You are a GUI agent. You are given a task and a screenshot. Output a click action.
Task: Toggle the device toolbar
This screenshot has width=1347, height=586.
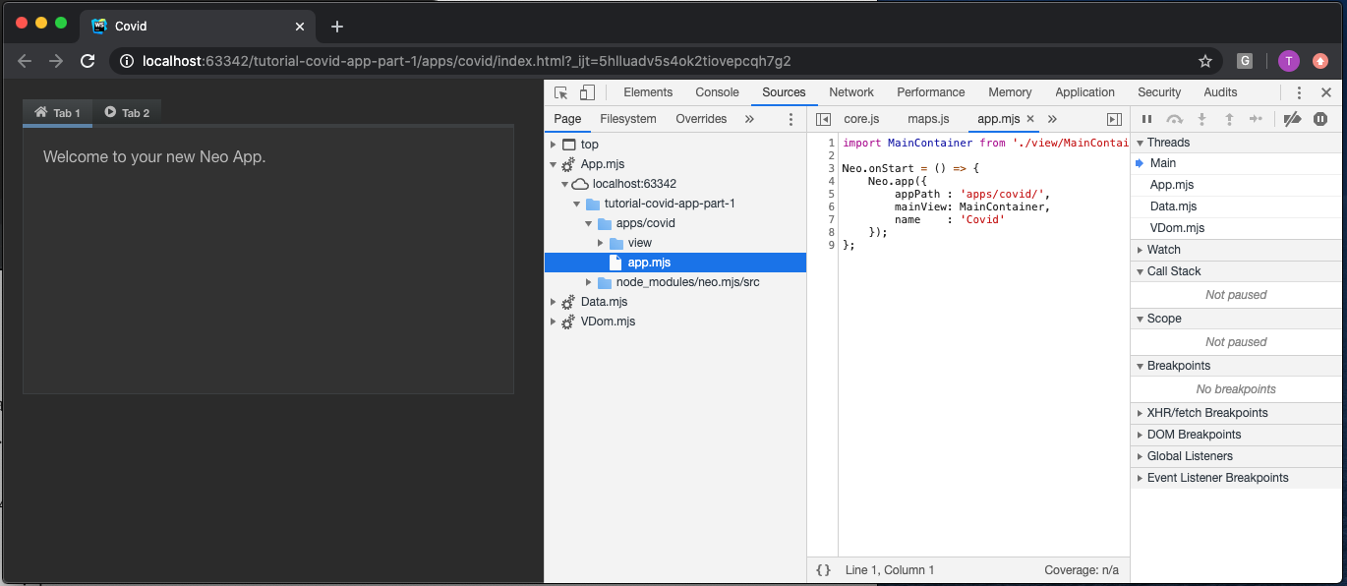[x=586, y=91]
